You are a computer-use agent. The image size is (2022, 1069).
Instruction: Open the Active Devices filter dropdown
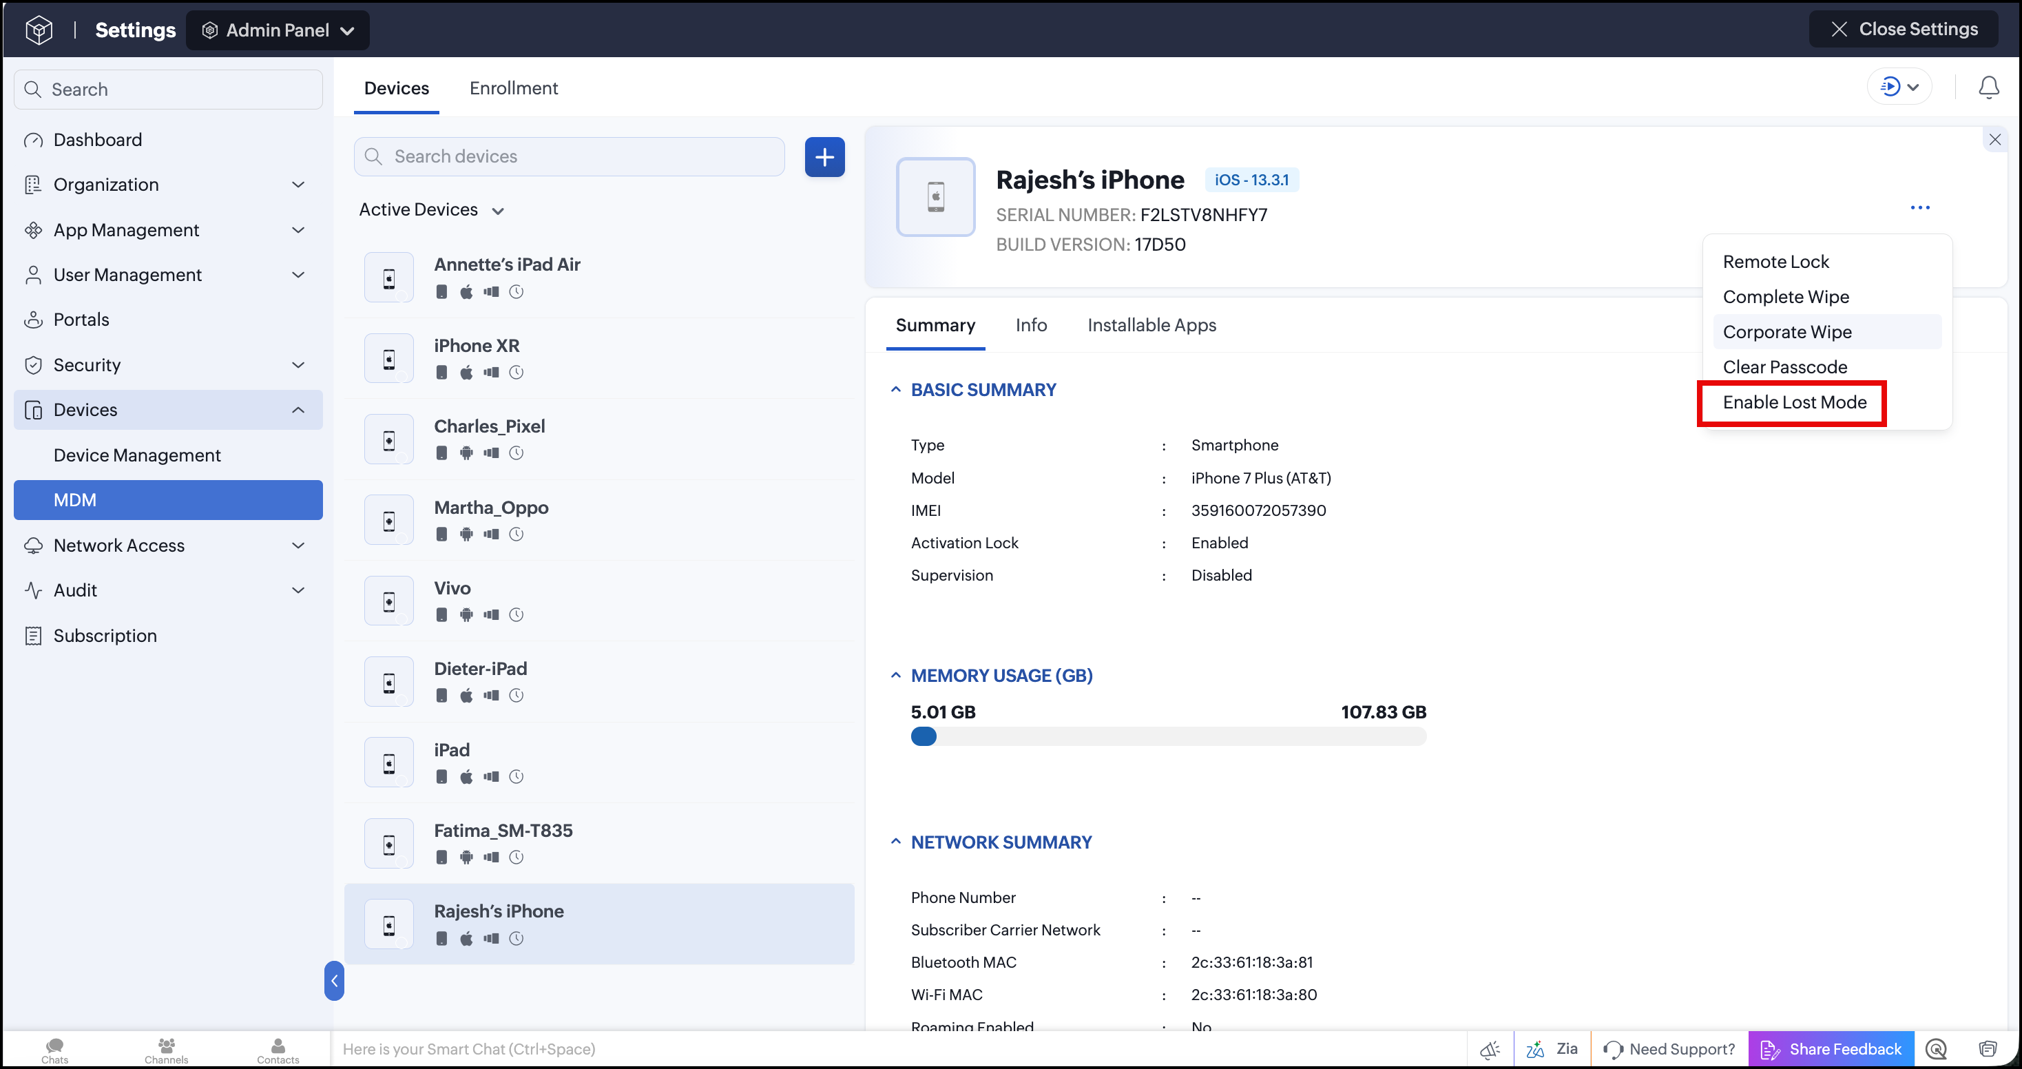[432, 210]
